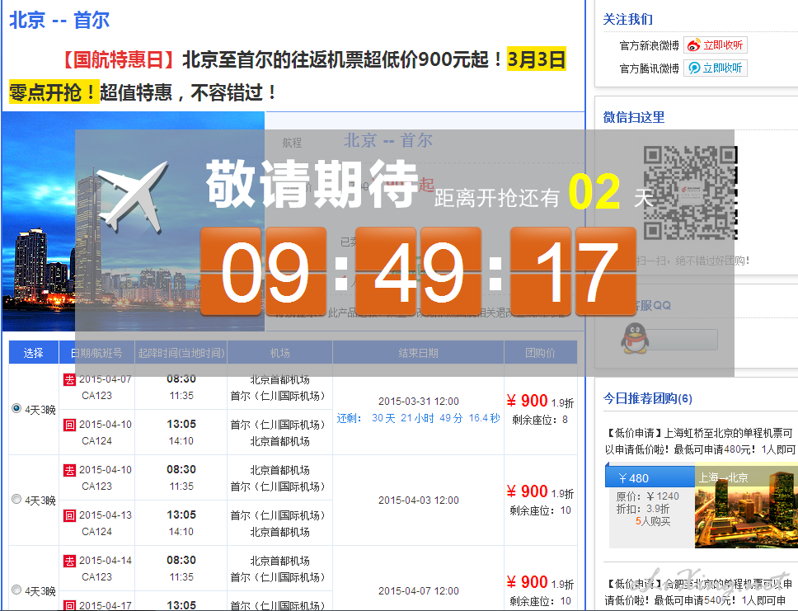
Task: Select the 4天3晚 radio for the 2015-04-07 departure
Action: 16,408
